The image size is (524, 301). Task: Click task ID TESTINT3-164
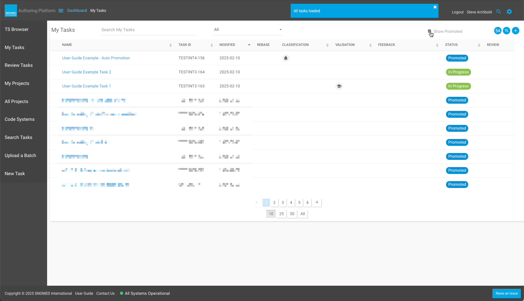coord(192,72)
